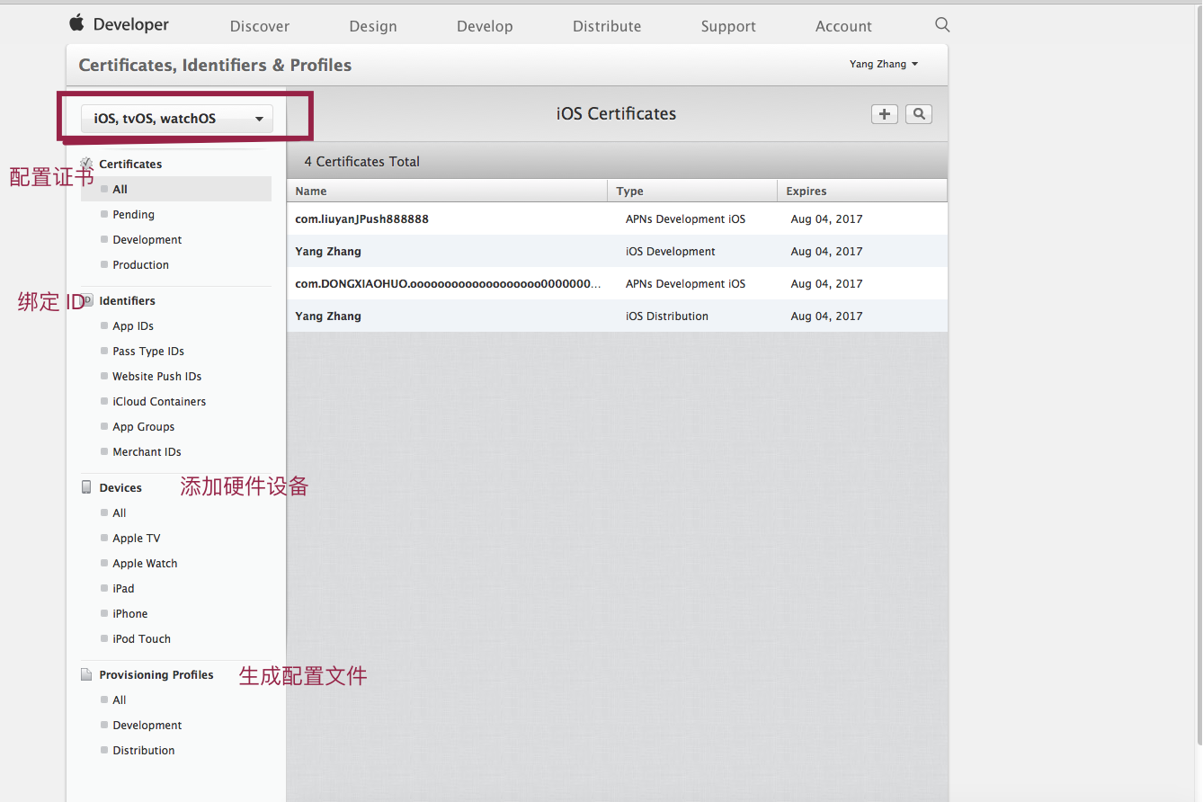Image resolution: width=1203 pixels, height=802 pixels.
Task: Click the Devices section phone icon
Action: pyautogui.click(x=86, y=487)
